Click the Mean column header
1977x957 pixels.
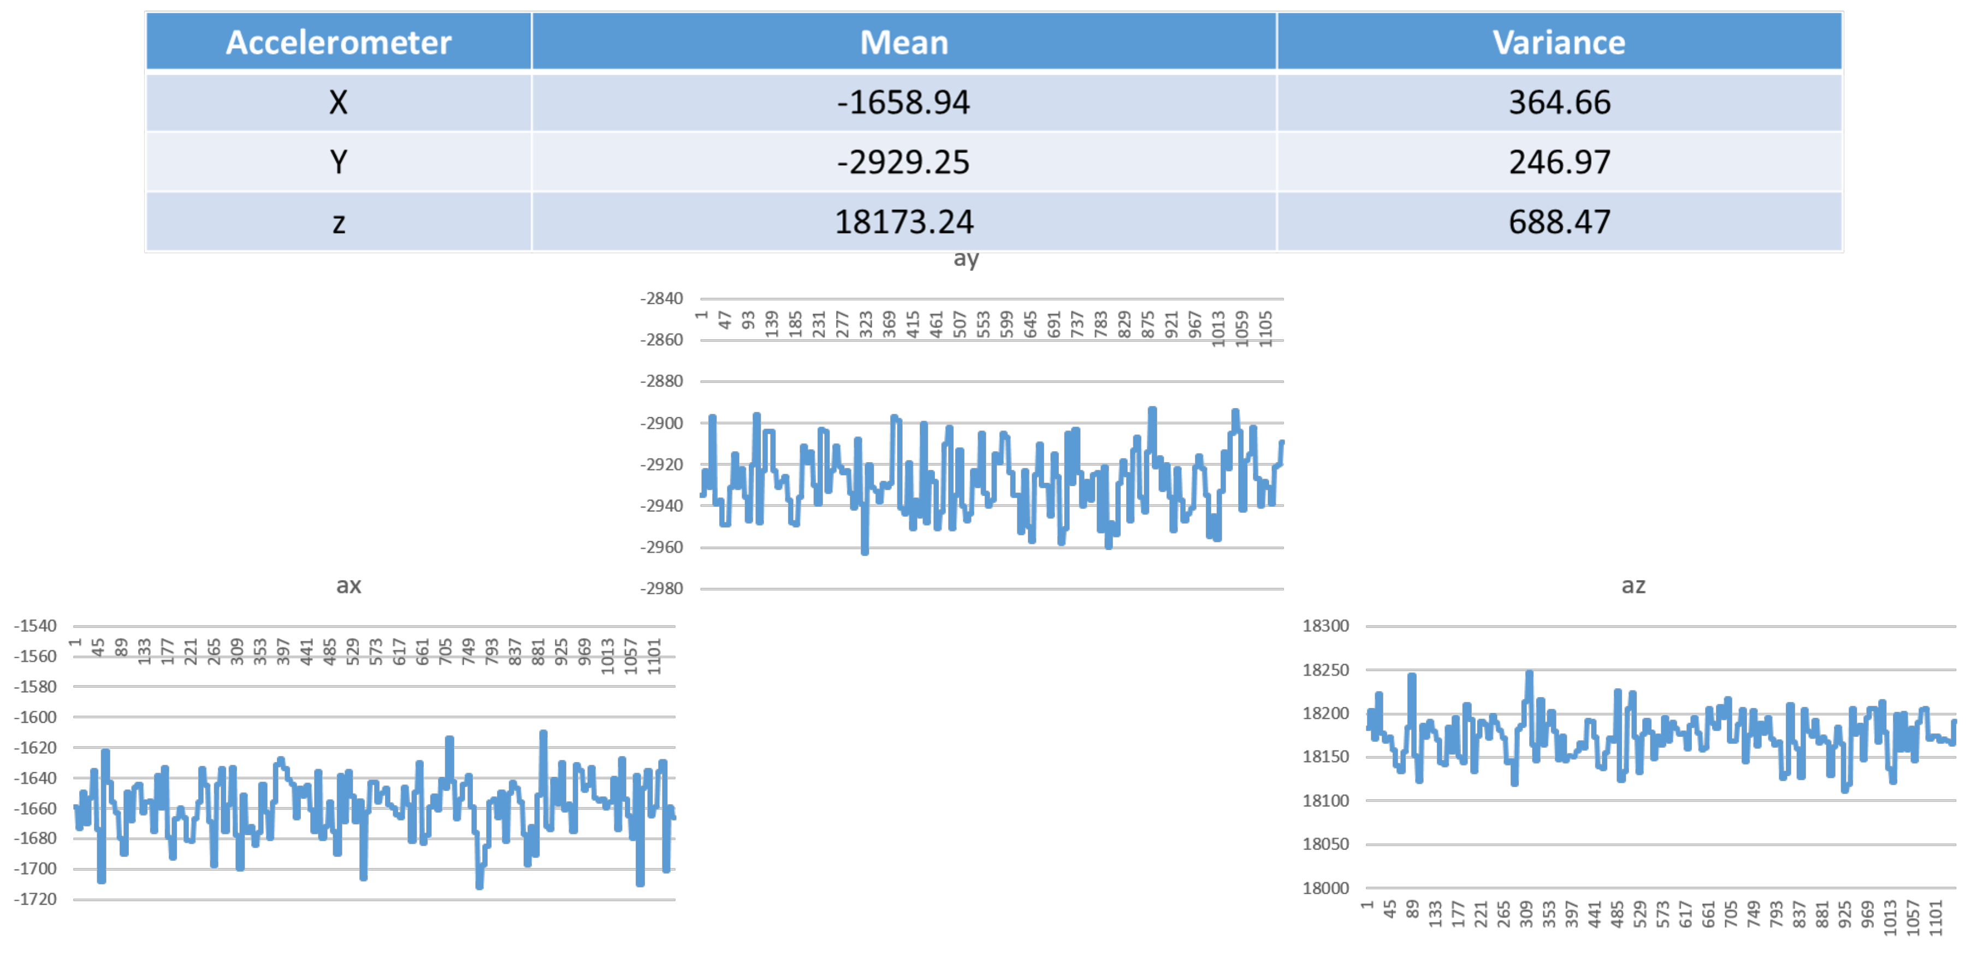[x=903, y=42]
